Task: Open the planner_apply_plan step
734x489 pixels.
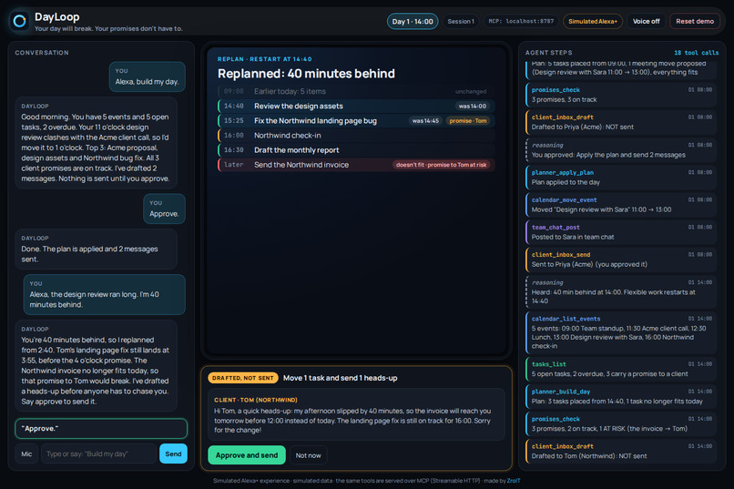Action: pos(621,178)
